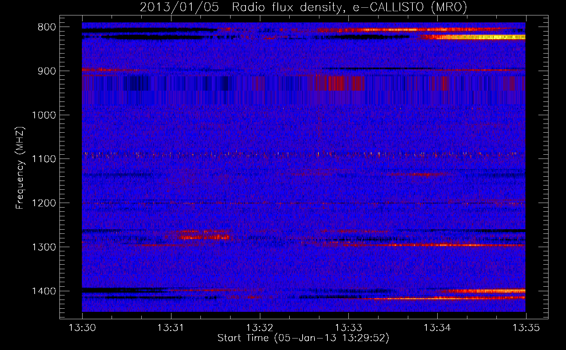Select the 1100 frequency tick label
This screenshot has height=350, width=566.
[x=44, y=159]
